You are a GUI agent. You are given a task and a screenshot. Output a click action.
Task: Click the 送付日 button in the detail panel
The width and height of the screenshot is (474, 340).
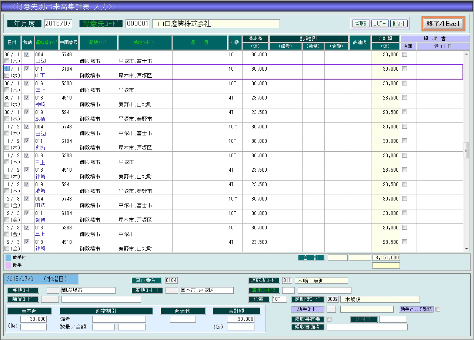click(364, 319)
